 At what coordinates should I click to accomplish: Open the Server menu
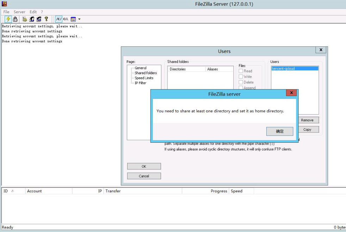click(19, 12)
